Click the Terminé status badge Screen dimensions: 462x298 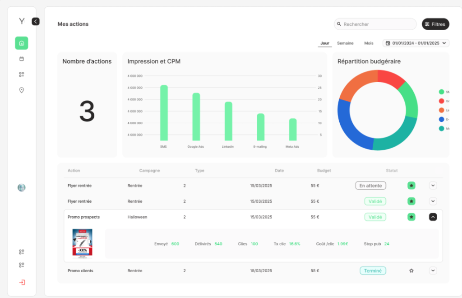[x=373, y=271]
